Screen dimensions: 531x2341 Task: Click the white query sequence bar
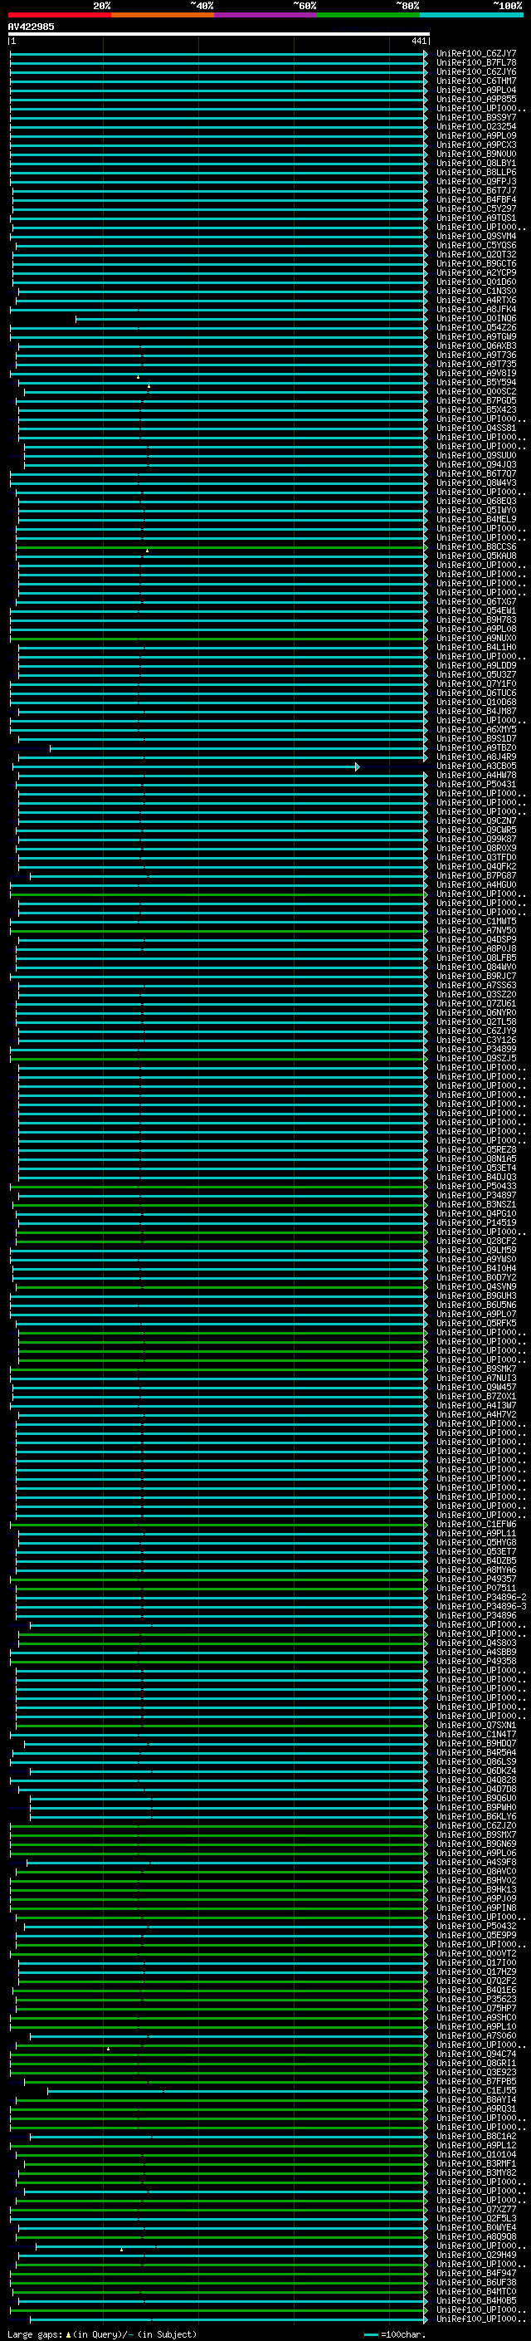tap(218, 35)
